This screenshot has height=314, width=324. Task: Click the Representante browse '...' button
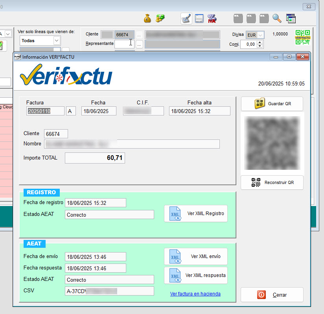pos(140,44)
